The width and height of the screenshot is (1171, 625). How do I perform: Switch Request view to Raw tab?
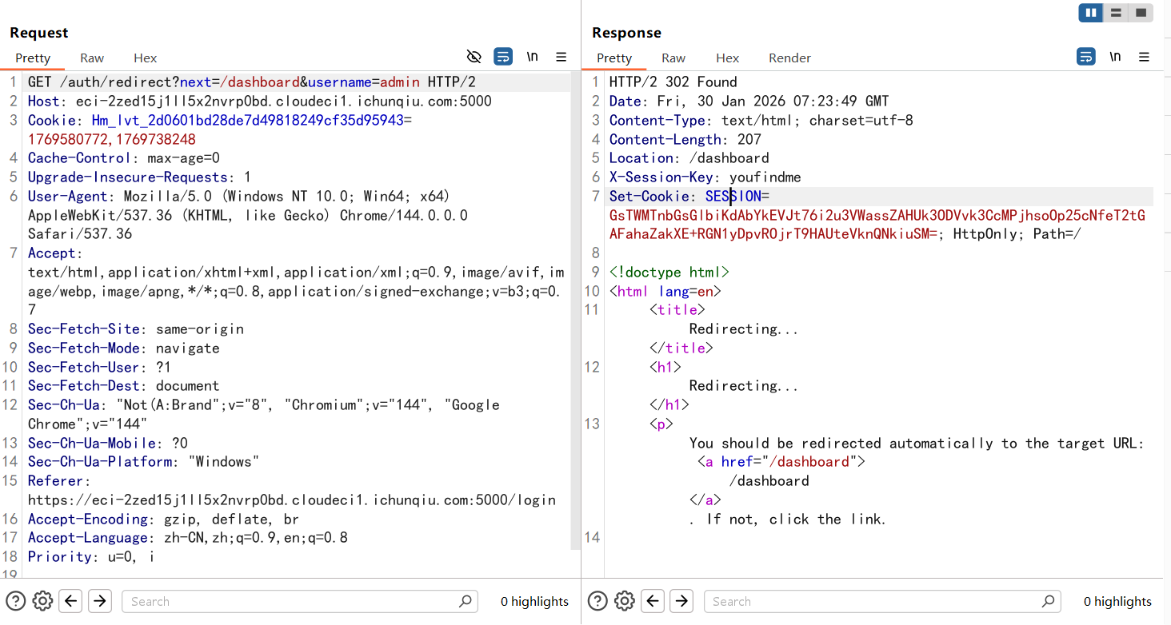(92, 58)
